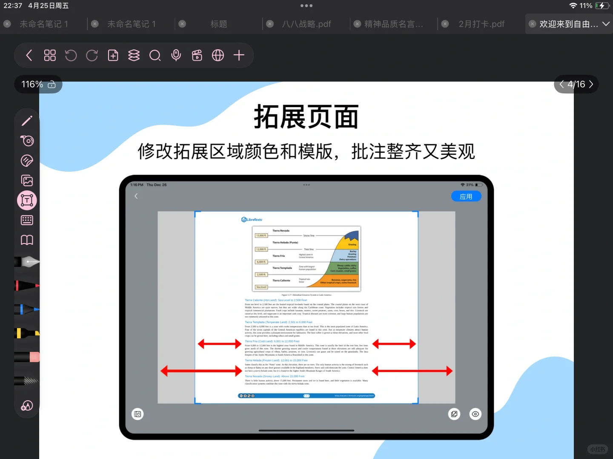Viewport: 613px width, 459px height.
Task: Open the tab list chevron dropdown
Action: coord(606,24)
